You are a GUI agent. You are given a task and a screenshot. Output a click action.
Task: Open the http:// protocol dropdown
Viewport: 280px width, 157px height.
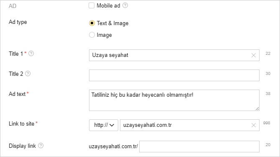tap(104, 125)
